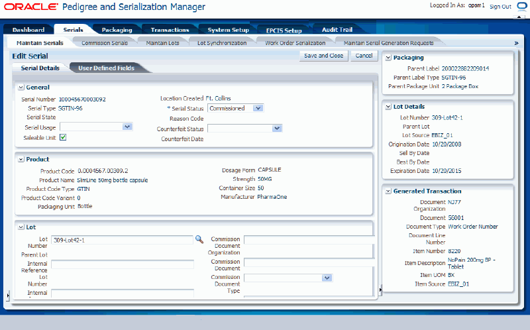This screenshot has width=530, height=330.
Task: Click the product name SlimLine 50mg bottle capsule
Action: pyautogui.click(x=112, y=180)
